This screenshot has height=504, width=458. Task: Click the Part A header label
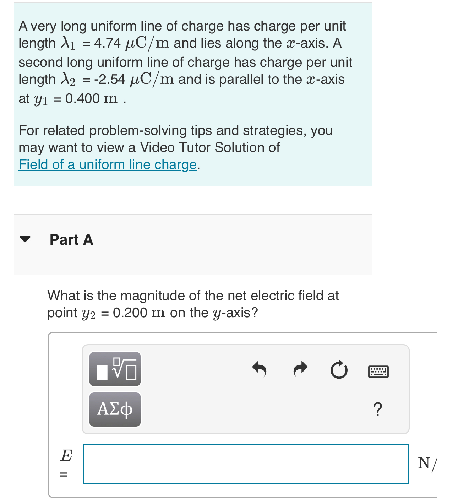click(71, 240)
